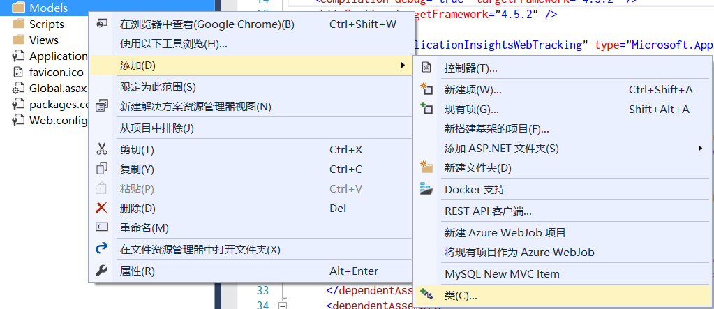This screenshot has height=309, width=714.
Task: Click the wrench icon beside 属性(R)
Action: [102, 271]
